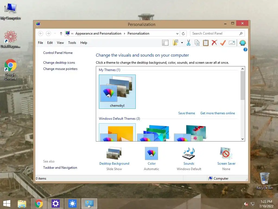278x209 pixels.
Task: Expand the address bar history dropdown
Action: 177,33
